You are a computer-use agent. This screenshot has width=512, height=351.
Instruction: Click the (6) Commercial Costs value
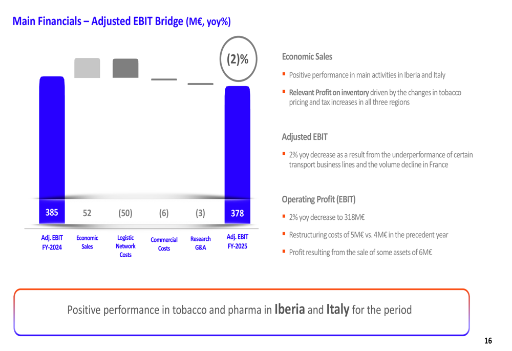point(164,213)
